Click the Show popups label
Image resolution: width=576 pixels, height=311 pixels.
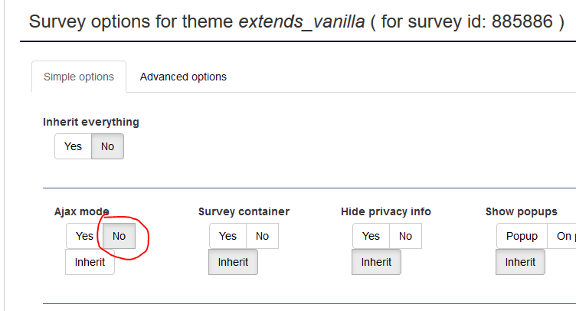[521, 211]
